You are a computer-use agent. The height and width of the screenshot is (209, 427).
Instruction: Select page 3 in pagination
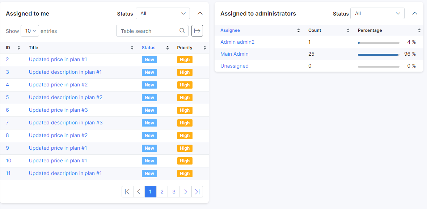click(x=174, y=192)
